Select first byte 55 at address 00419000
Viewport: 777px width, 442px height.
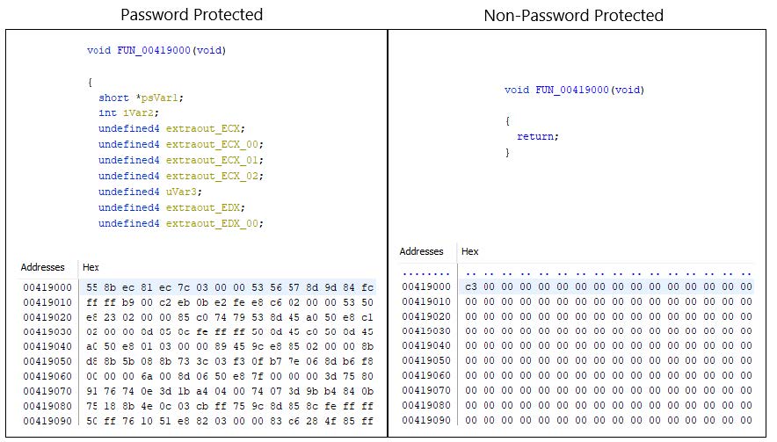91,287
